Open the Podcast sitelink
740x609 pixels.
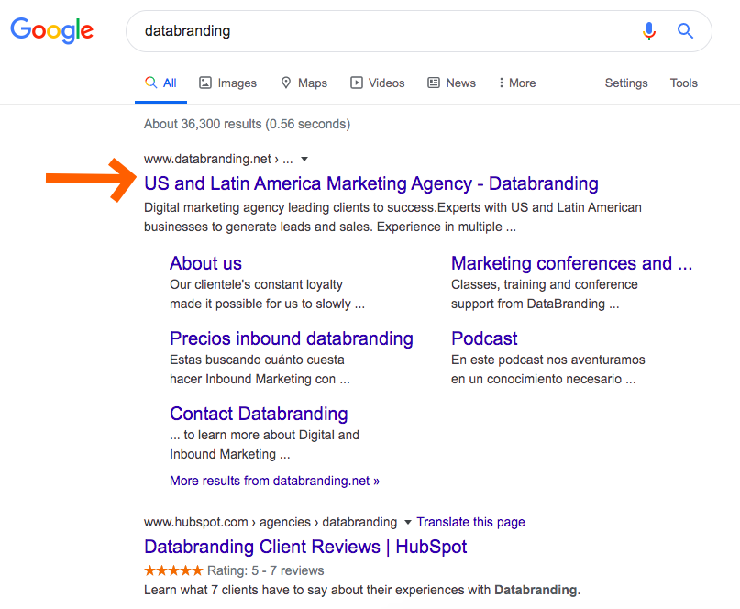point(484,338)
